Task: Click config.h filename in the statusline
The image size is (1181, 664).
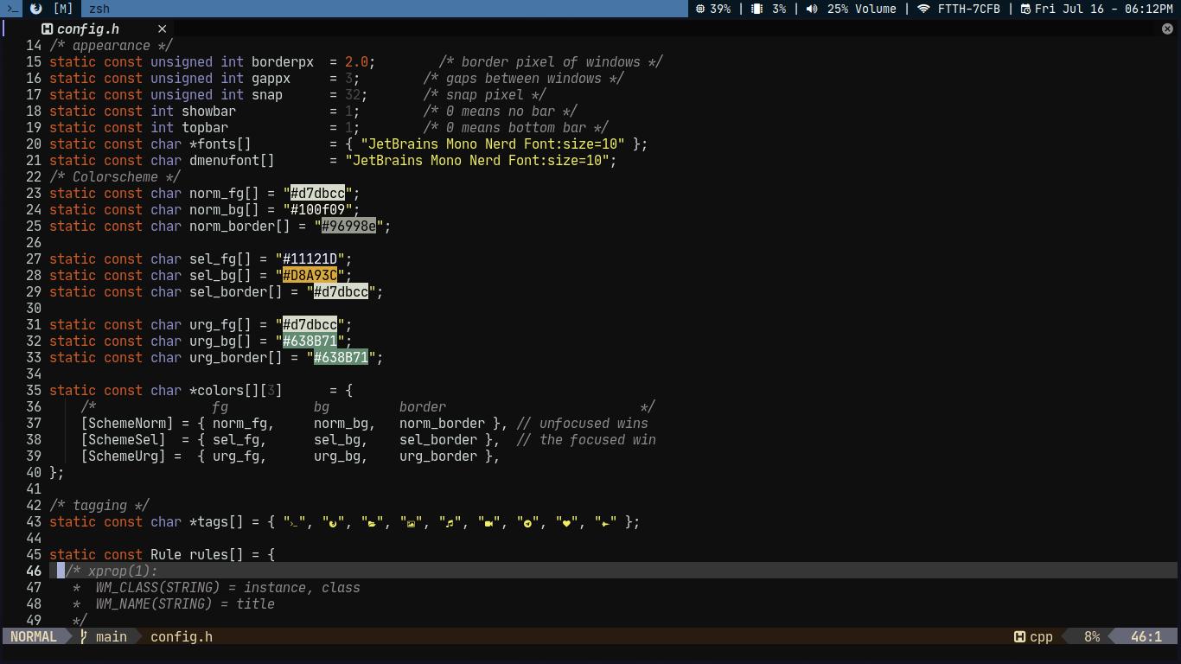Action: point(182,637)
